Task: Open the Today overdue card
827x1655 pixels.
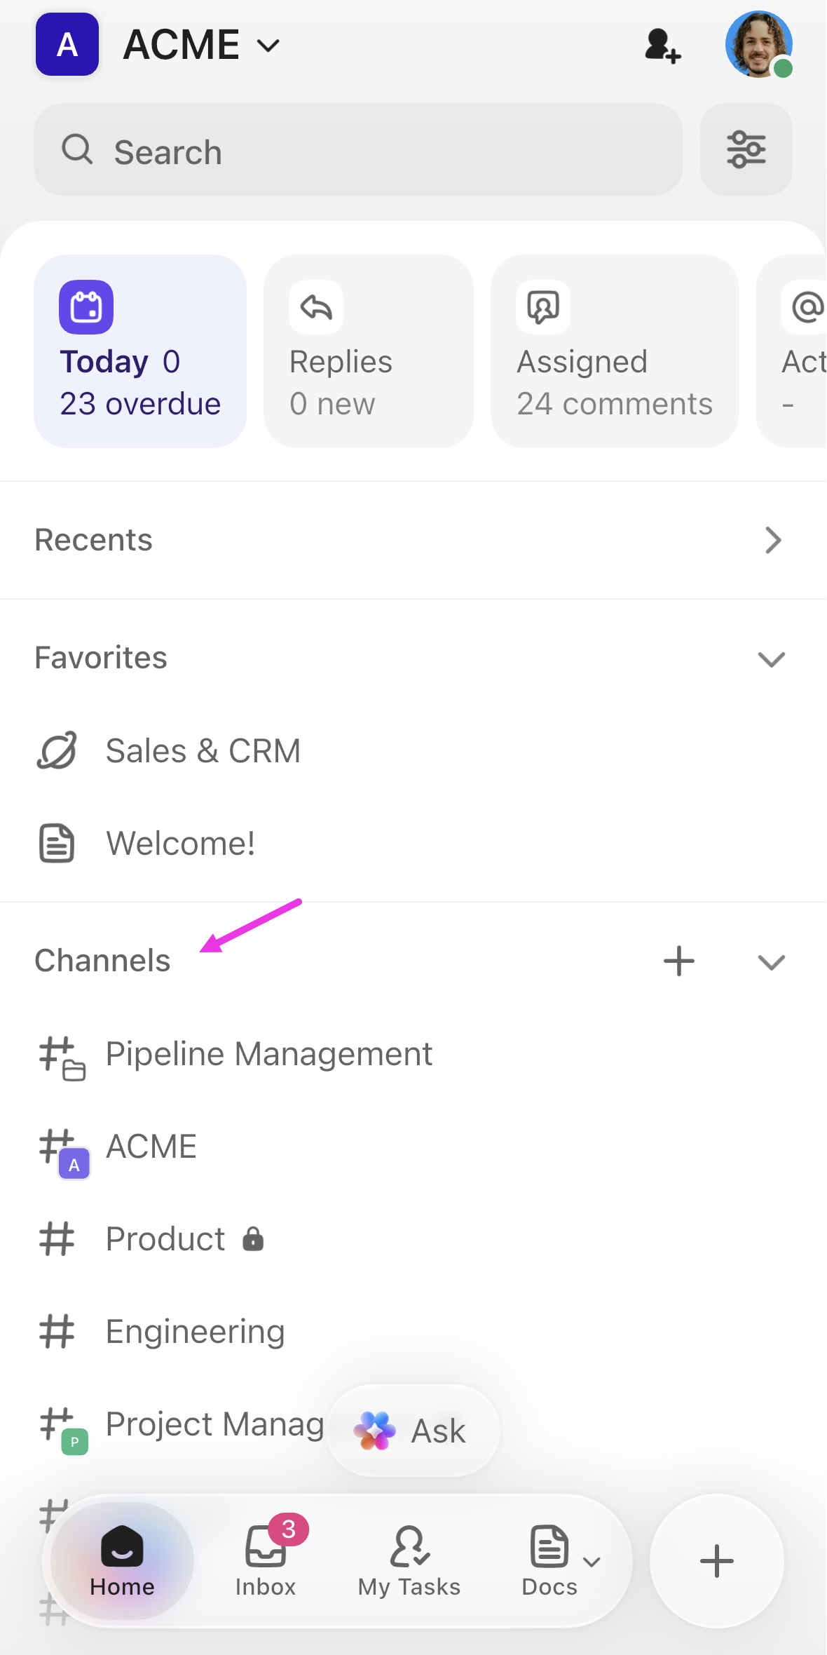Action: coord(140,351)
